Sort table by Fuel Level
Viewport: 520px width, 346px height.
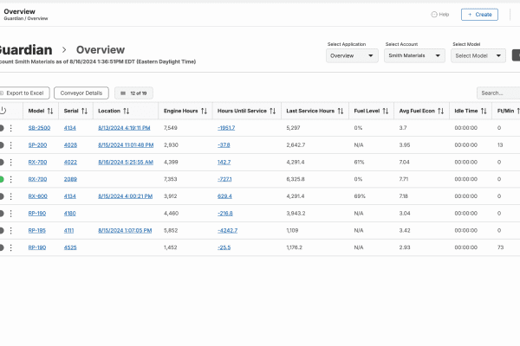386,111
